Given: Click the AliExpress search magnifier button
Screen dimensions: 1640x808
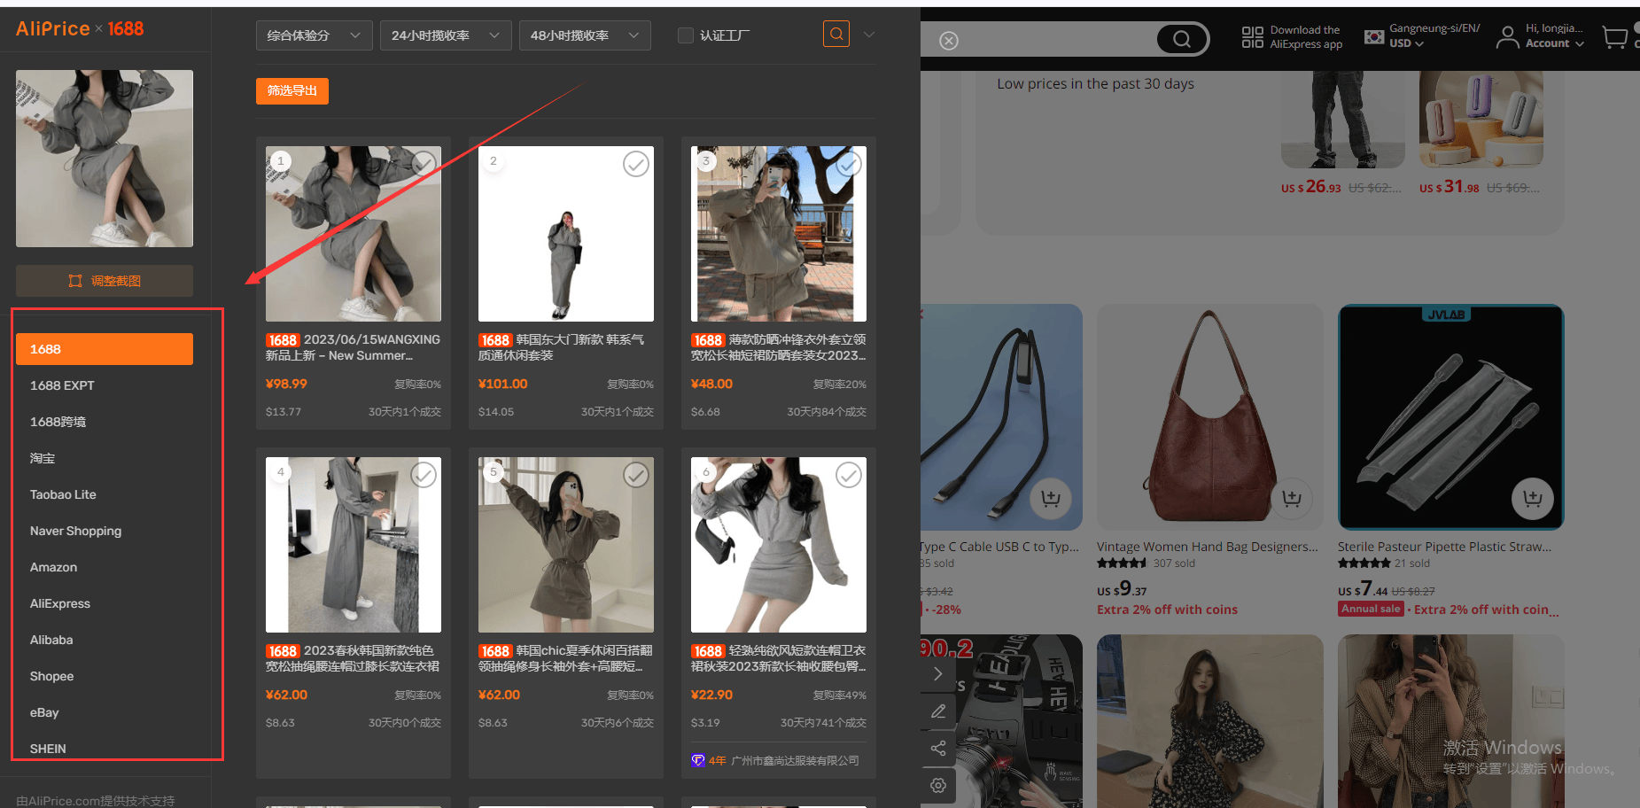Looking at the screenshot, I should click(1182, 39).
